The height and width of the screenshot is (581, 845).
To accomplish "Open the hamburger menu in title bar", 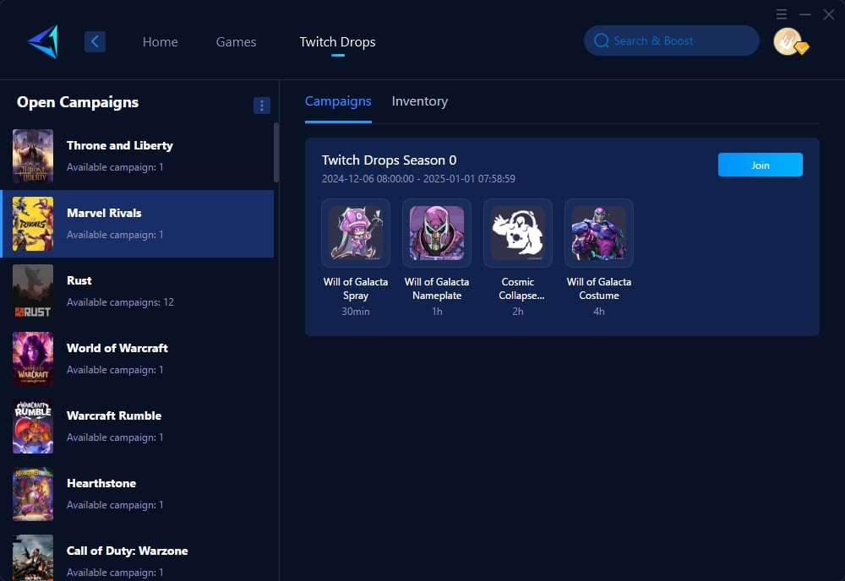I will 782,14.
